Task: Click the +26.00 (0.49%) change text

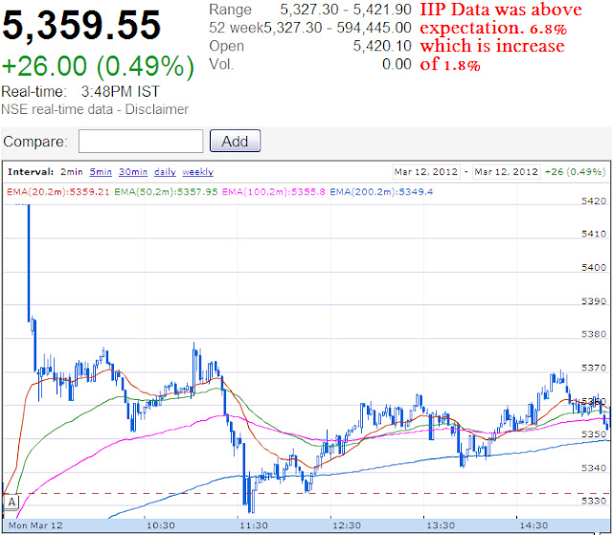Action: click(98, 66)
